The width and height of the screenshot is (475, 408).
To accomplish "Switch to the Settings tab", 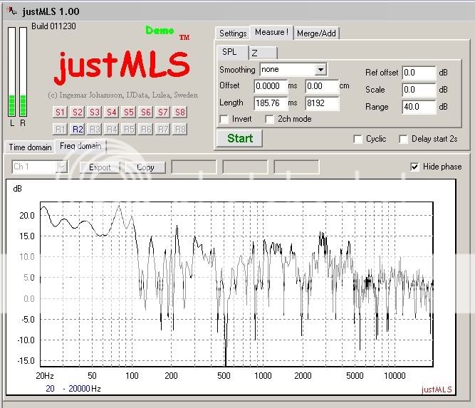I will pyautogui.click(x=232, y=33).
